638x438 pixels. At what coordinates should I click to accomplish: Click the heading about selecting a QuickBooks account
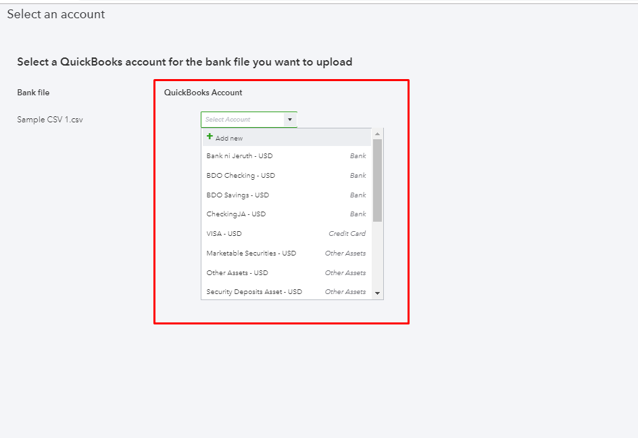click(x=185, y=62)
